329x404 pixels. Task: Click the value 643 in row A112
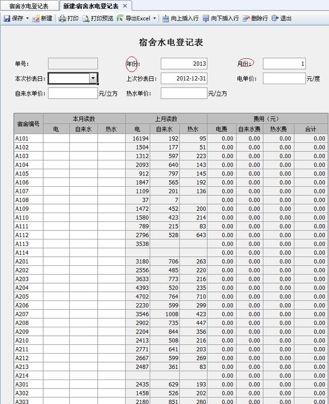tap(201, 235)
